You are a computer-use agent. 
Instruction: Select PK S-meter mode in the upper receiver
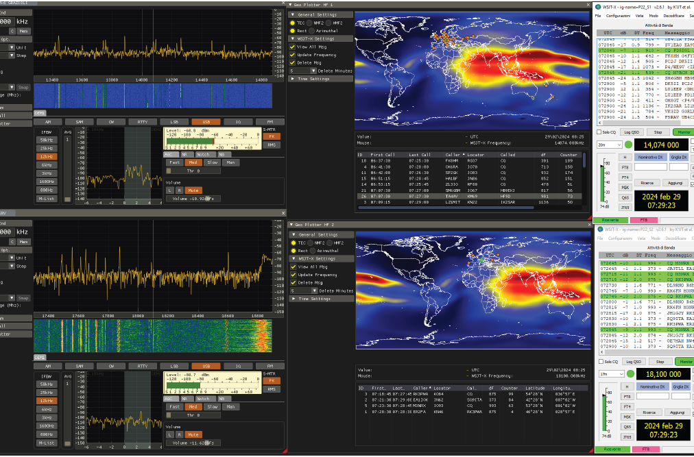coord(272,136)
